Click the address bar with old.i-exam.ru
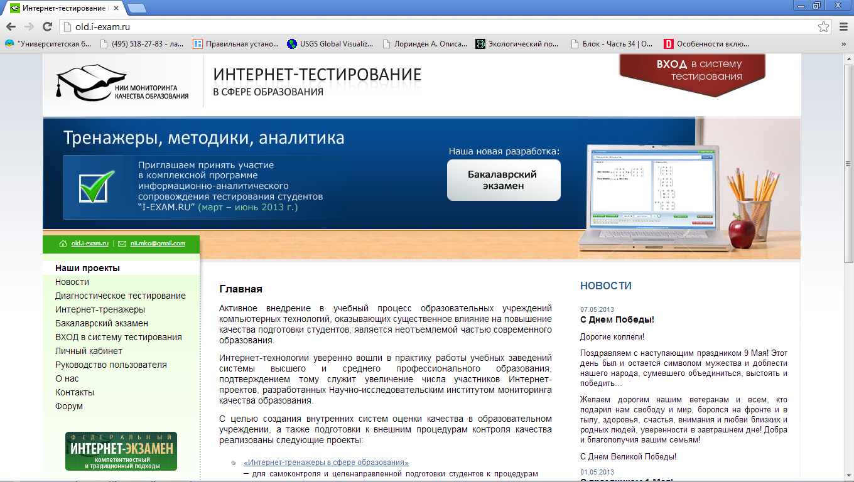This screenshot has height=482, width=854. click(x=440, y=26)
